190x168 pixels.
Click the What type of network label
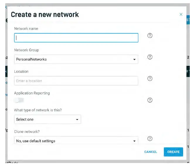38,110
